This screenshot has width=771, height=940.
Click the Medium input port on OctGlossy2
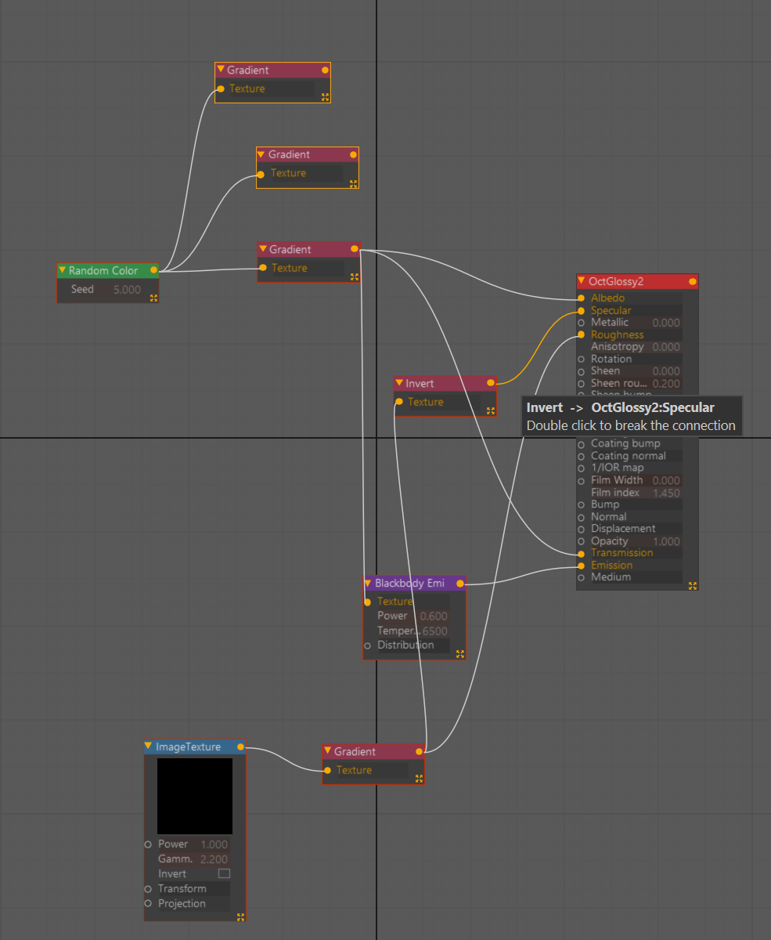click(581, 577)
